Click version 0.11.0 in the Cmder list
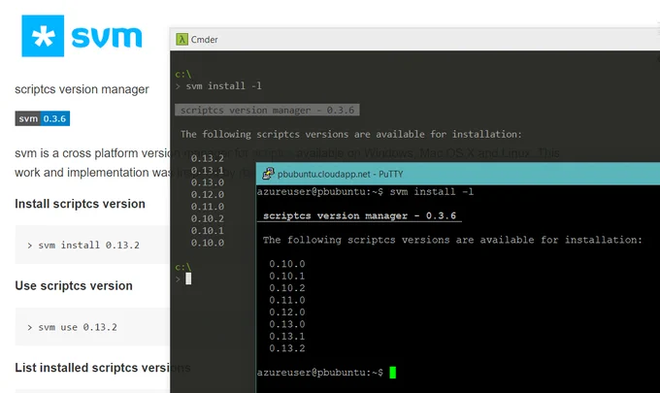Image resolution: width=660 pixels, height=393 pixels. point(207,207)
